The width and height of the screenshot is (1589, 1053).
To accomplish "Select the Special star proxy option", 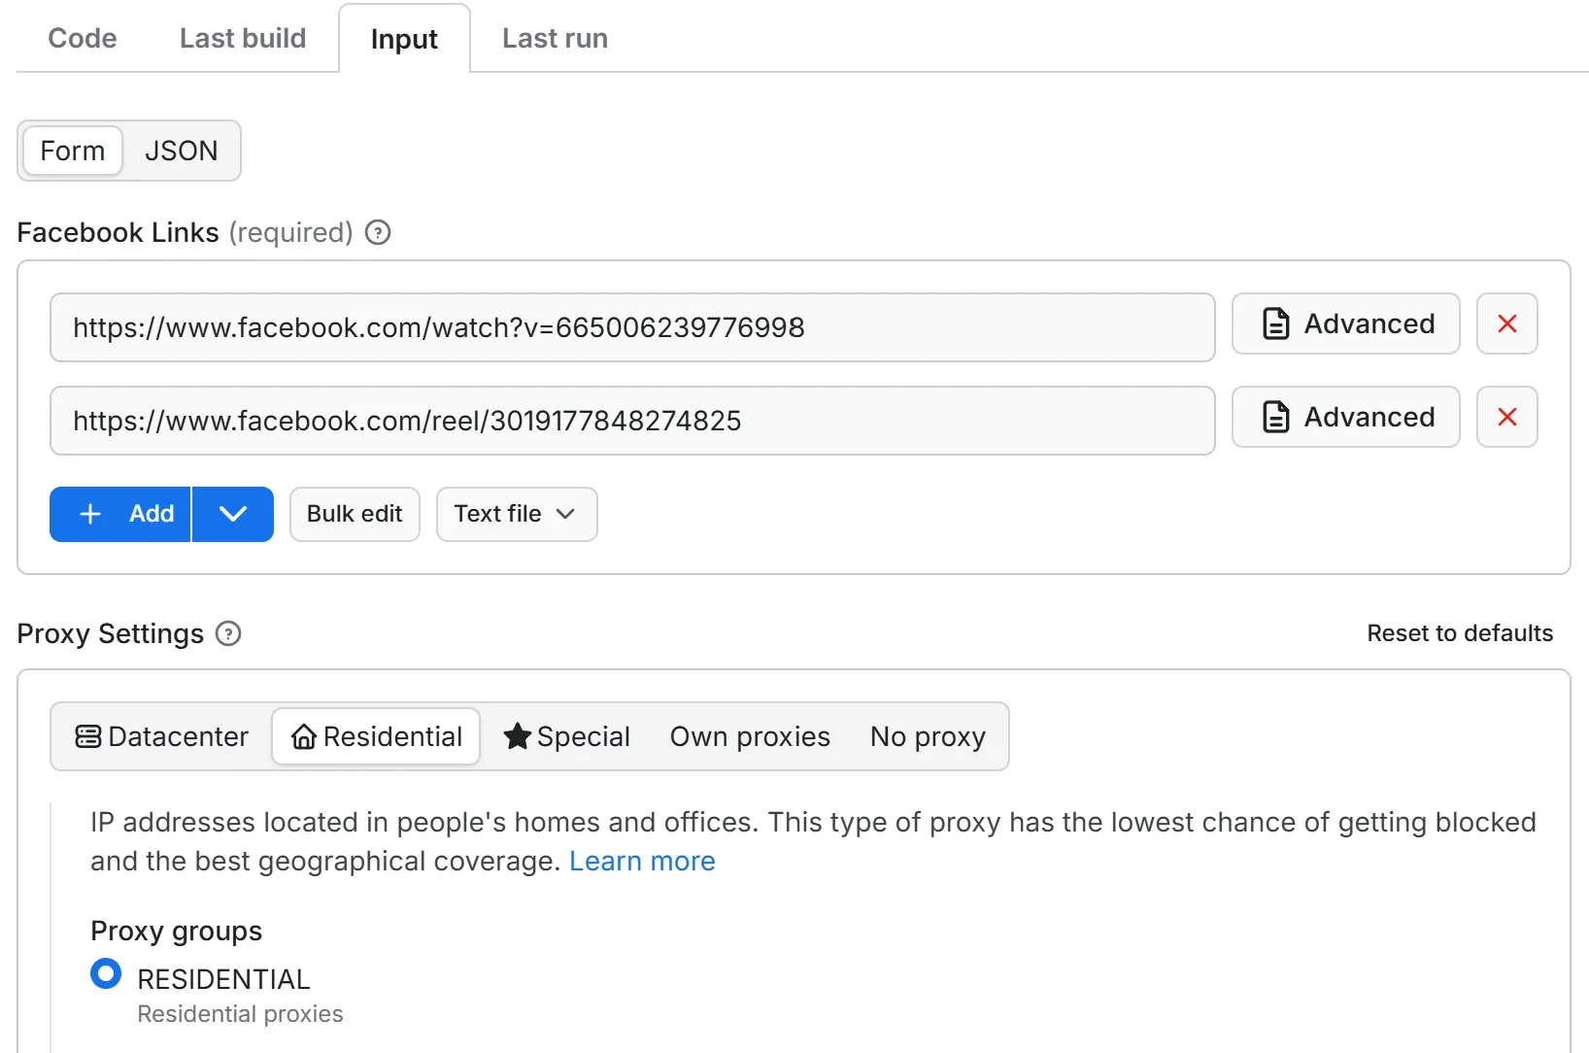I will (x=567, y=736).
